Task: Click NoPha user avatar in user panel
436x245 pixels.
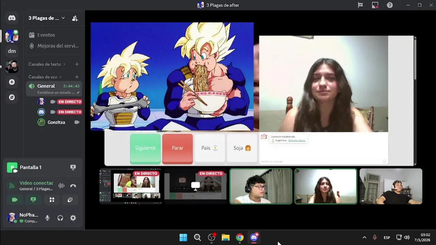Action: pyautogui.click(x=12, y=218)
